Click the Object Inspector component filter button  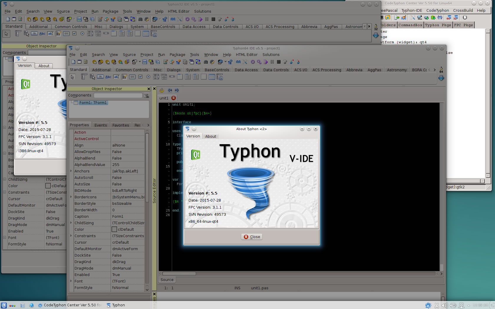click(146, 95)
